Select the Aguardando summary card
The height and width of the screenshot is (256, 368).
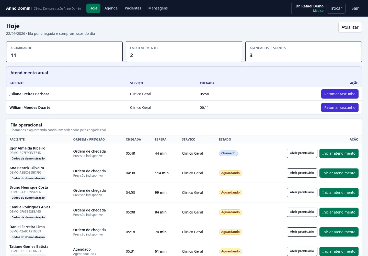[x=64, y=52]
